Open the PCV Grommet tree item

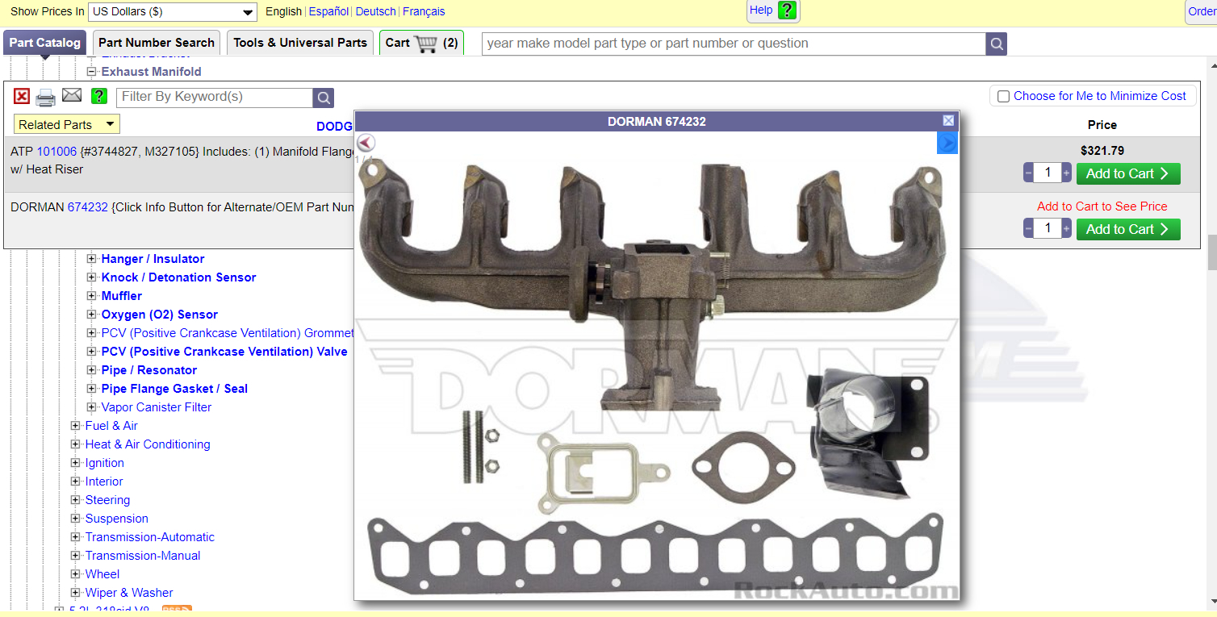(x=228, y=333)
